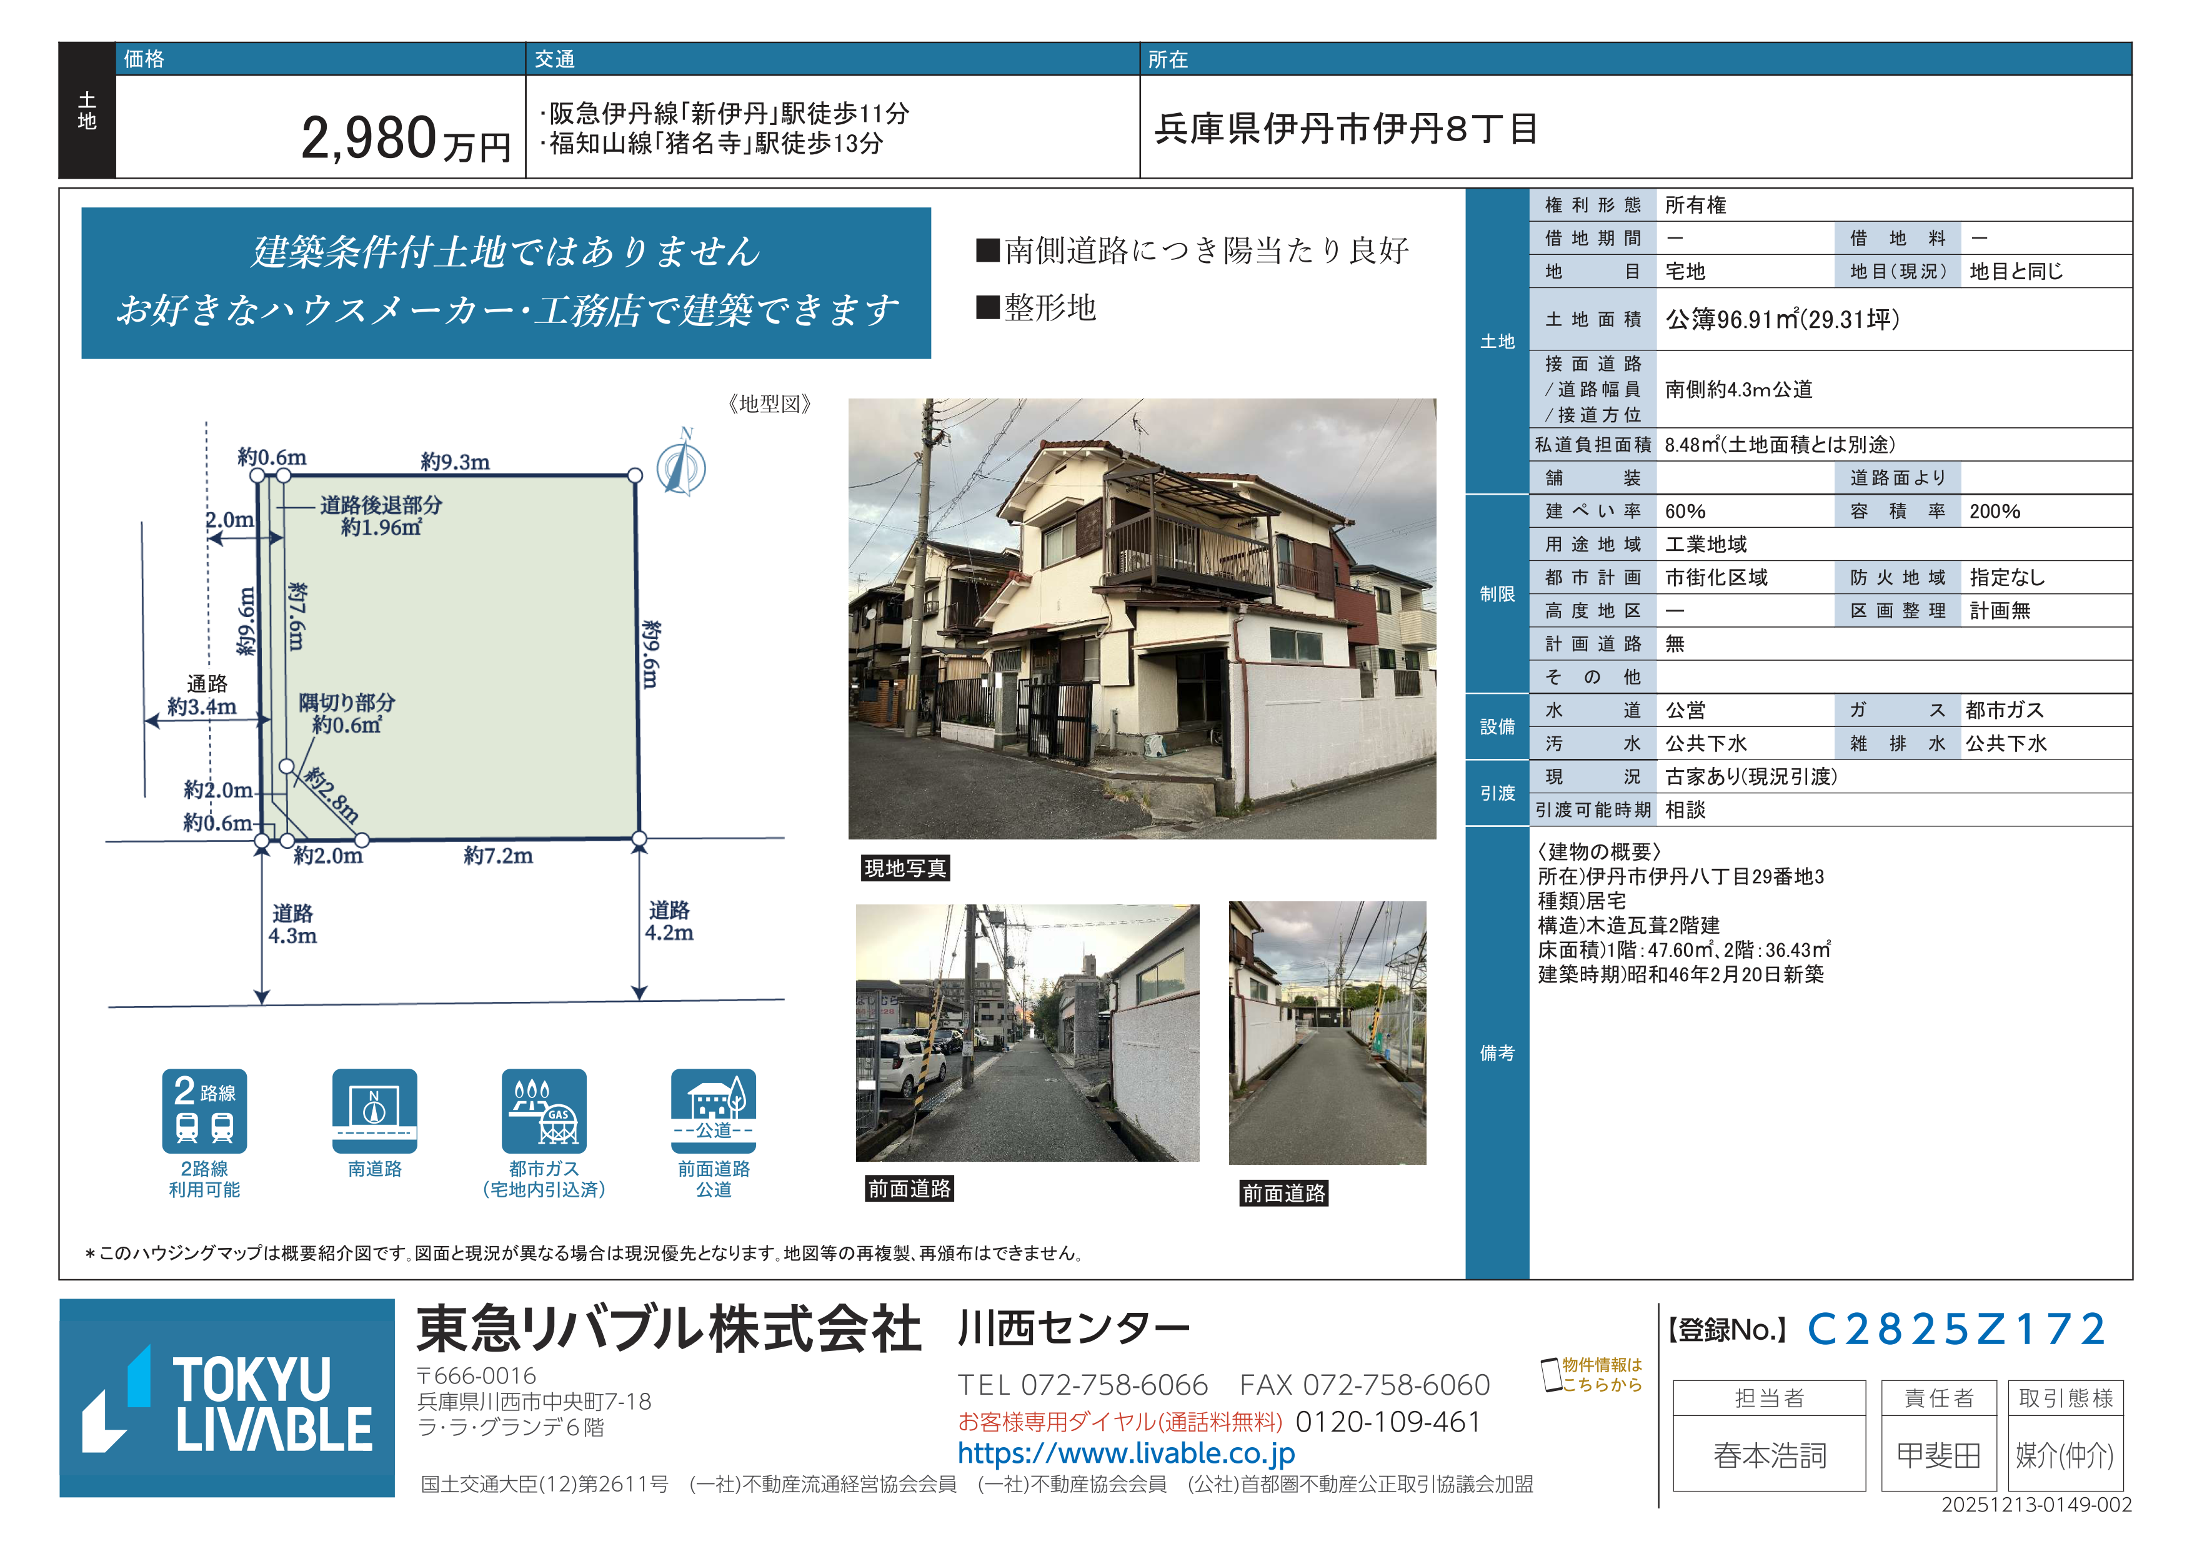
Task: Click the toll-free number 0120-109-461
Action: [x=1387, y=1421]
